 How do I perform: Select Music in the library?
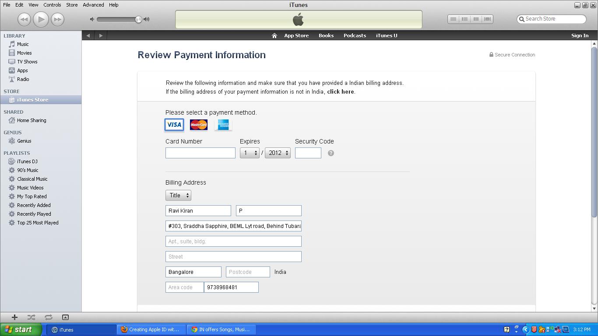[x=23, y=44]
